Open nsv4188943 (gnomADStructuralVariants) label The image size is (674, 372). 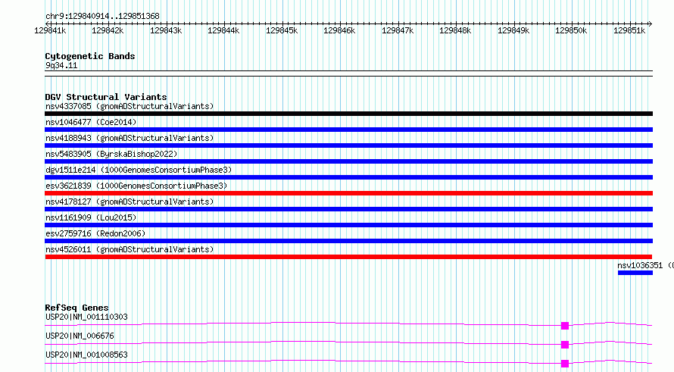click(x=129, y=138)
